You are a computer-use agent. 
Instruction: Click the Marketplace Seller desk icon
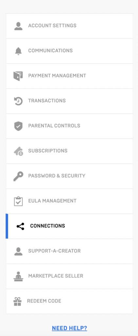pyautogui.click(x=18, y=276)
